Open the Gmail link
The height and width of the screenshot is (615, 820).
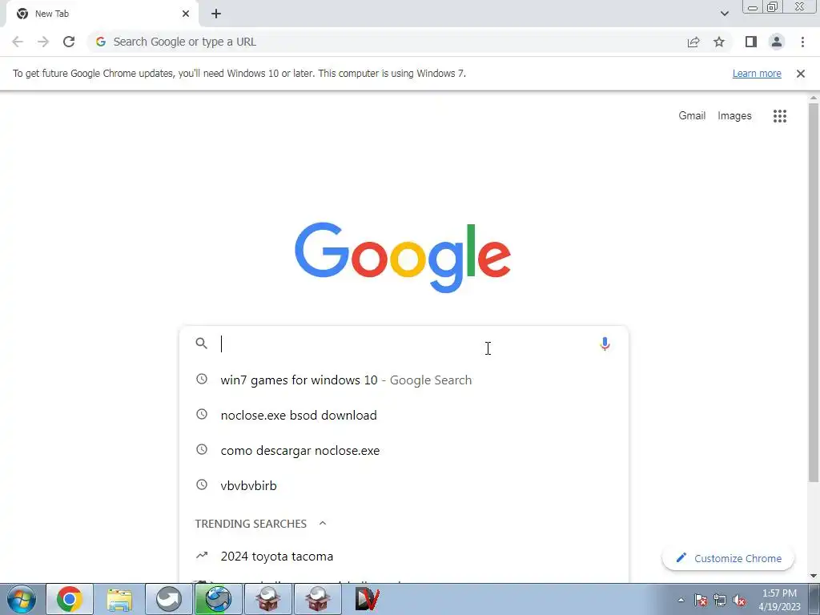tap(692, 115)
